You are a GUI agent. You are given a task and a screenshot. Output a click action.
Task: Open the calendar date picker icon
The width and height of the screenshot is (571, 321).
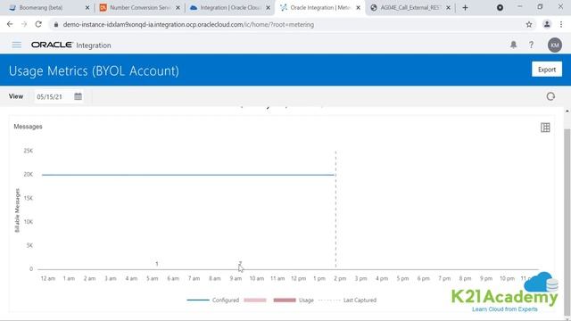pos(78,96)
